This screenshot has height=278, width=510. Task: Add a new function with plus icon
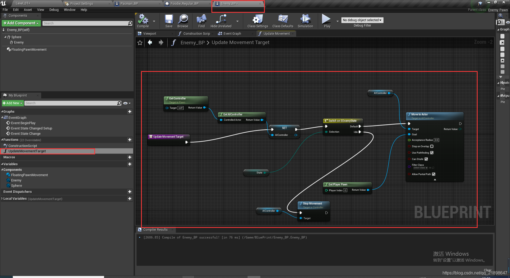coord(130,140)
